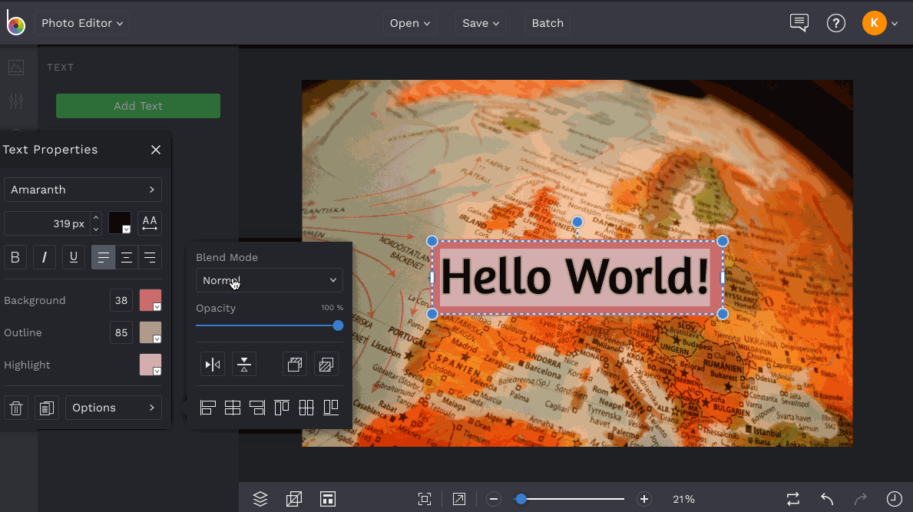Click the fullscreen expand icon

(459, 499)
